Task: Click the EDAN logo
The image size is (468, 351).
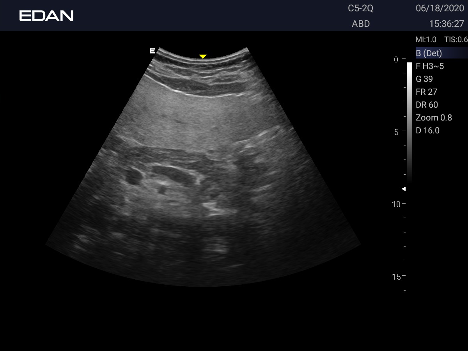Action: 46,16
